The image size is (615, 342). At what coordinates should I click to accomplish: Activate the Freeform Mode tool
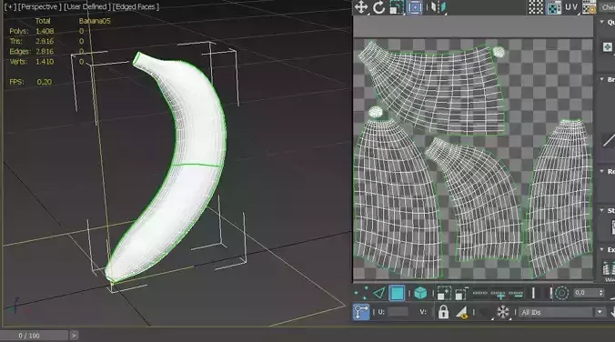coord(415,7)
